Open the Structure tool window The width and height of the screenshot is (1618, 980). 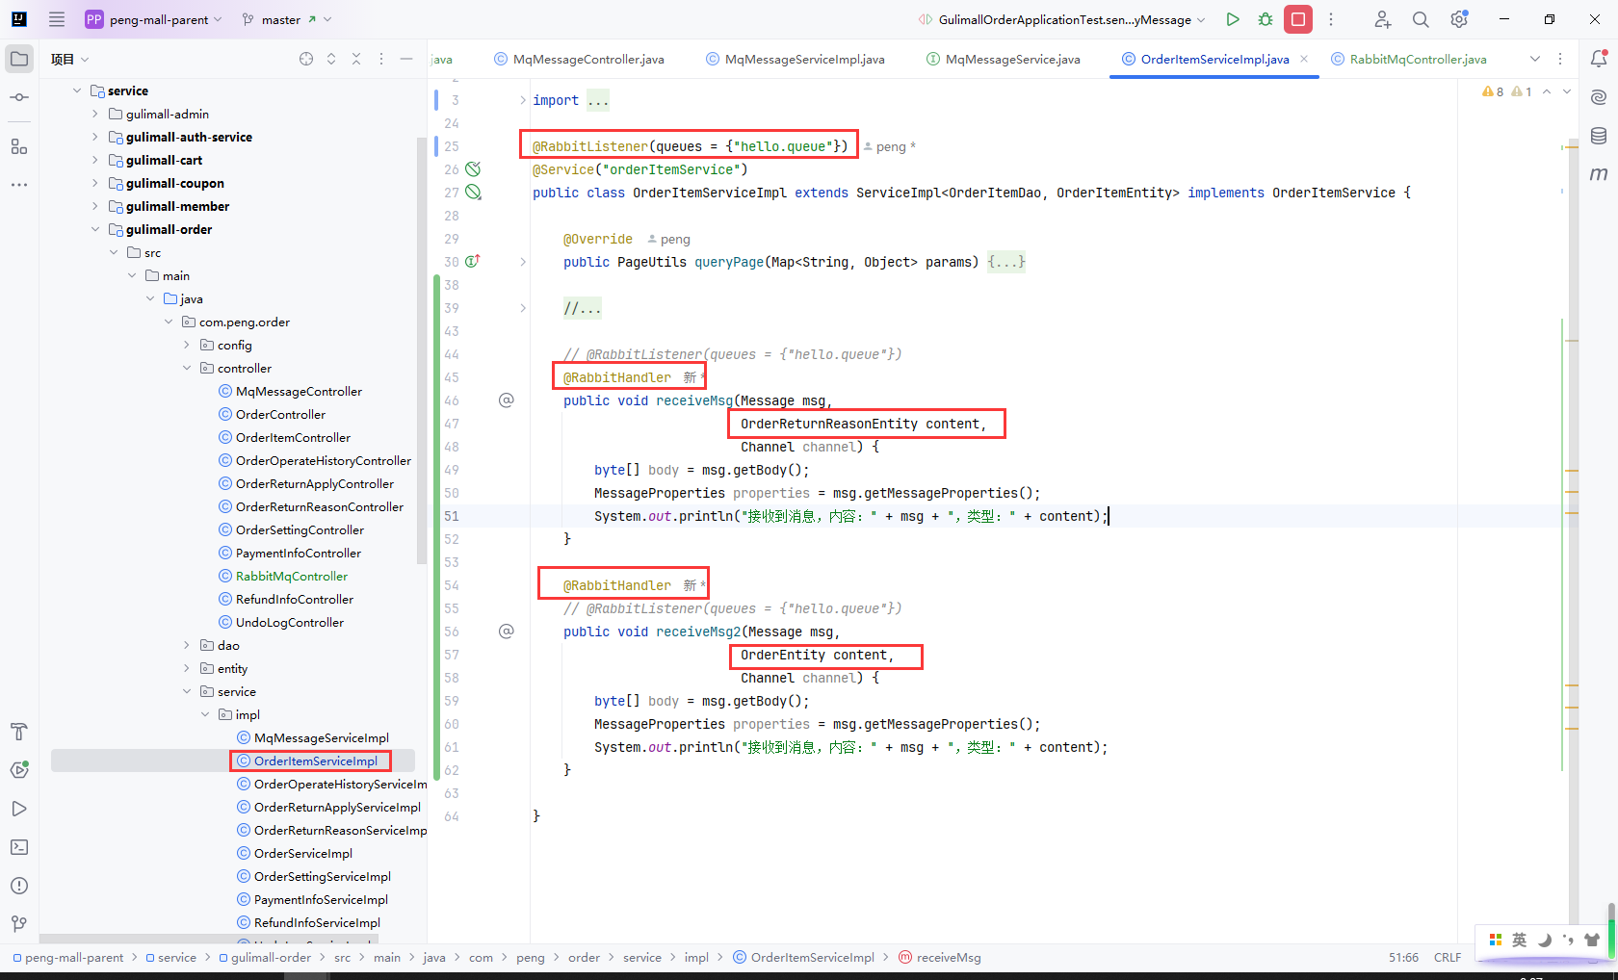pos(19,146)
